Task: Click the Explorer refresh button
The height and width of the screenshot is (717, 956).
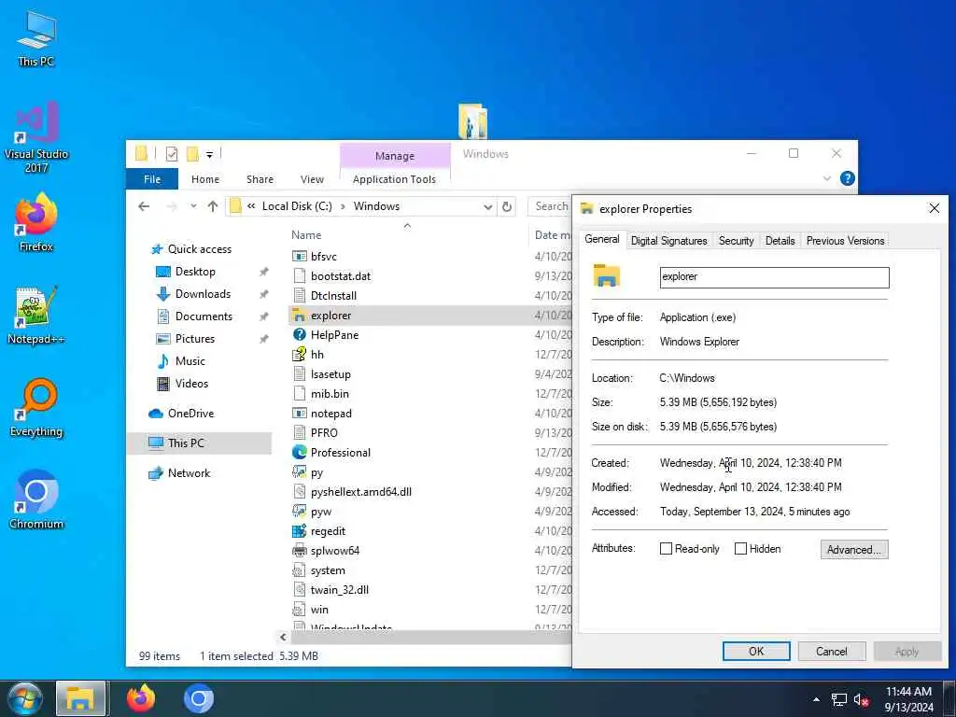Action: [506, 206]
